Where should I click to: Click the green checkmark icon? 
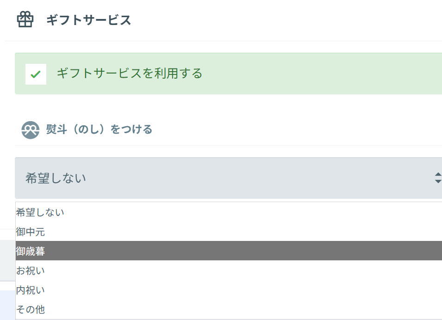click(36, 74)
